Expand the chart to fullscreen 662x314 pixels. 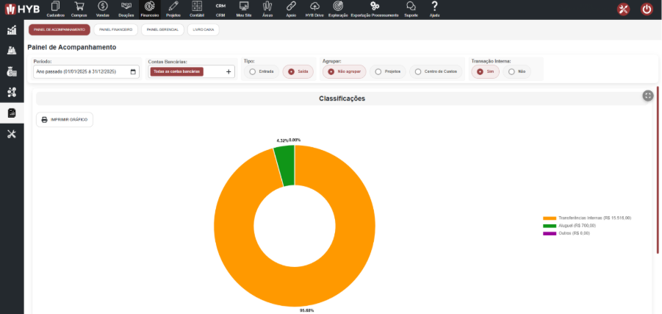(647, 95)
